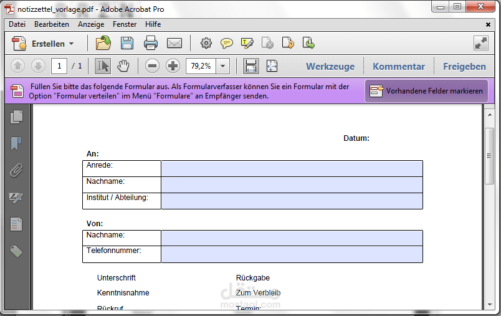Screen dimensions: 501x316
Task: Select the highlight text tool icon
Action: click(x=247, y=43)
